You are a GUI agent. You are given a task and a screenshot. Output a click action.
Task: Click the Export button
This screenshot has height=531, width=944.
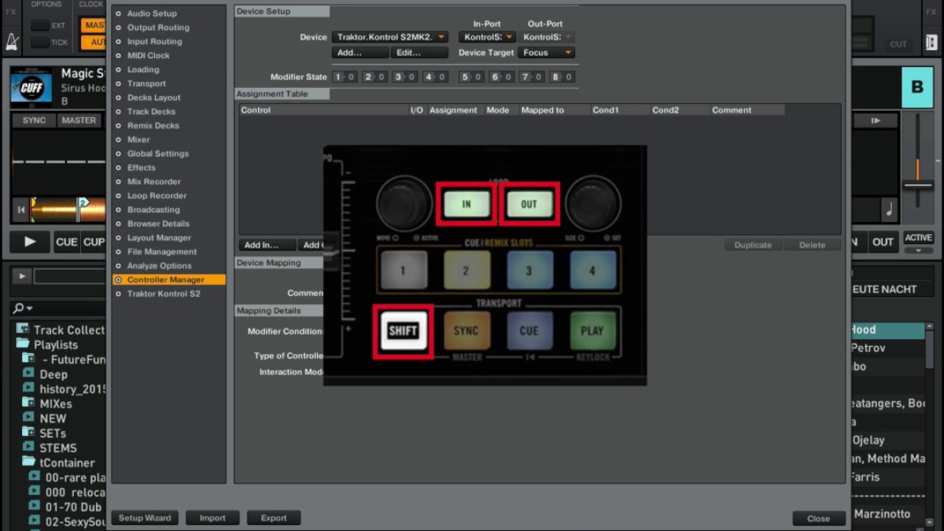point(274,518)
